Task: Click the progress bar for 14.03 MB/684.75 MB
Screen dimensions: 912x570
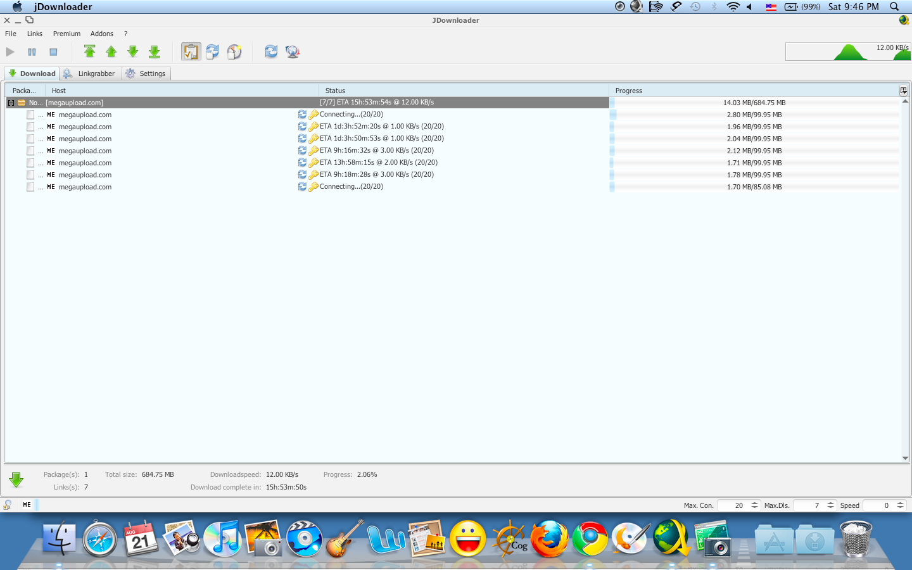Action: 754,103
